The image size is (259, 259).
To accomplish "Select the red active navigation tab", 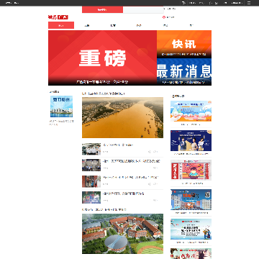I will click(61, 25).
